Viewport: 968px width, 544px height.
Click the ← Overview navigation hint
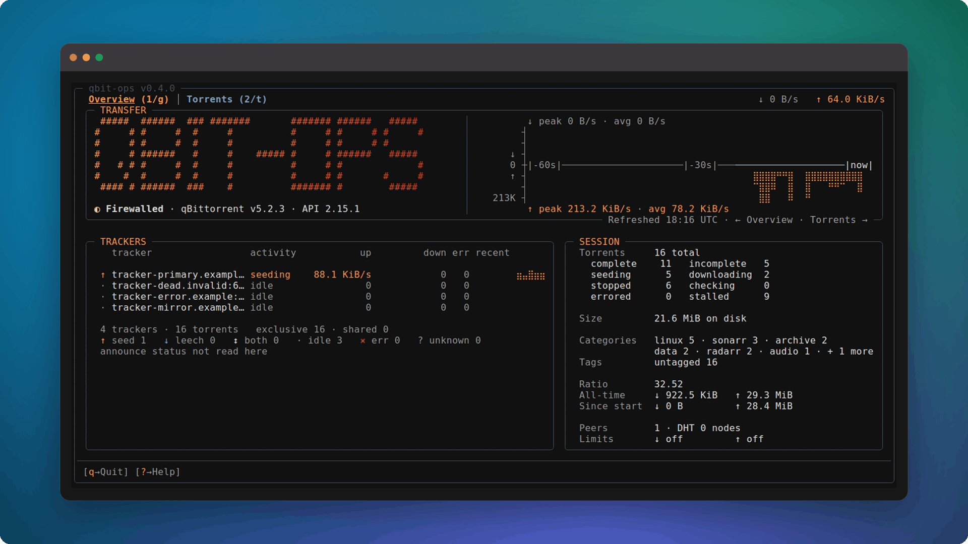pyautogui.click(x=764, y=220)
